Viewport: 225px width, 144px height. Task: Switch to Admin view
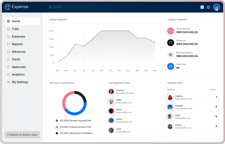point(22,135)
